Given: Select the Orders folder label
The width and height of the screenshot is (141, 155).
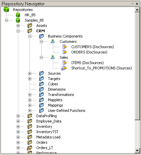Looking at the screenshot, I should tap(42, 142).
